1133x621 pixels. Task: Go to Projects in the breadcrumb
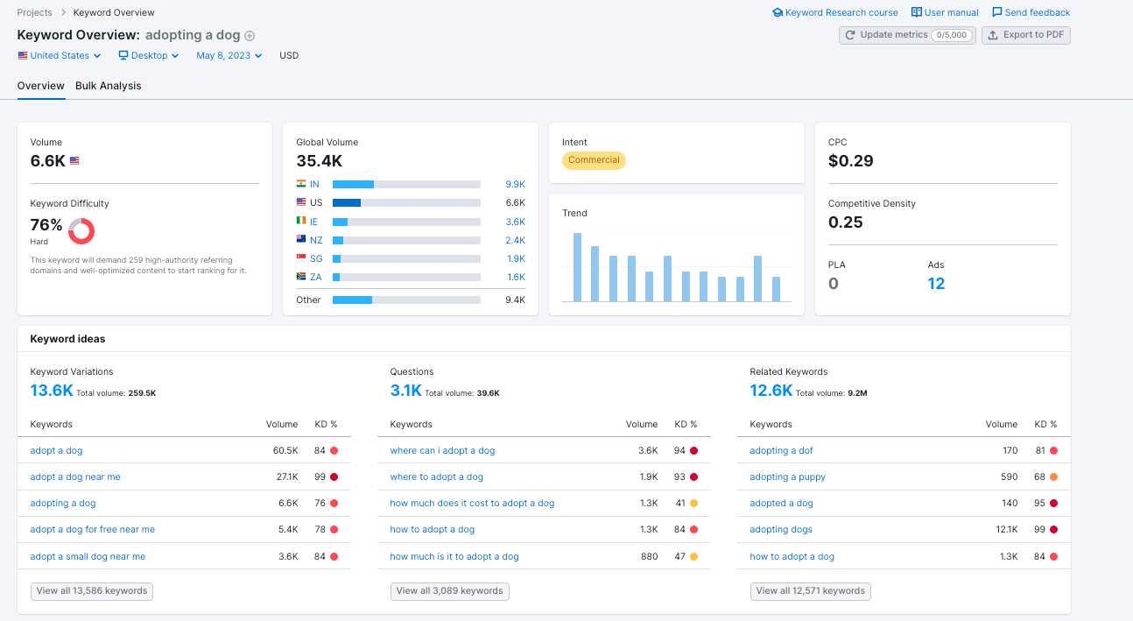(35, 13)
